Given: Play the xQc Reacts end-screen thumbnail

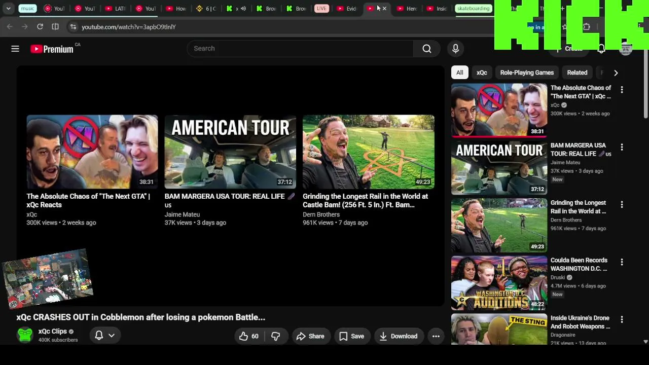Looking at the screenshot, I should pos(92,152).
